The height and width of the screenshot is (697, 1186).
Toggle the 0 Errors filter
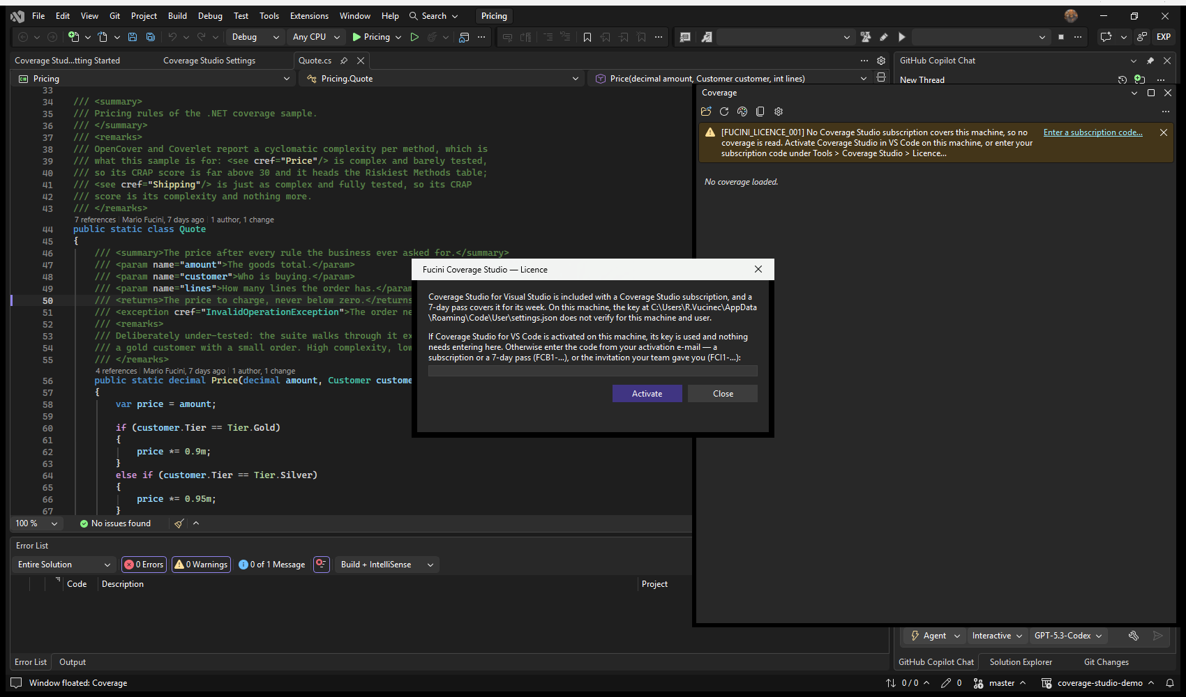[144, 565]
